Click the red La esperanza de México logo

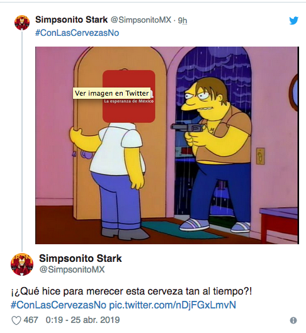[x=128, y=96]
